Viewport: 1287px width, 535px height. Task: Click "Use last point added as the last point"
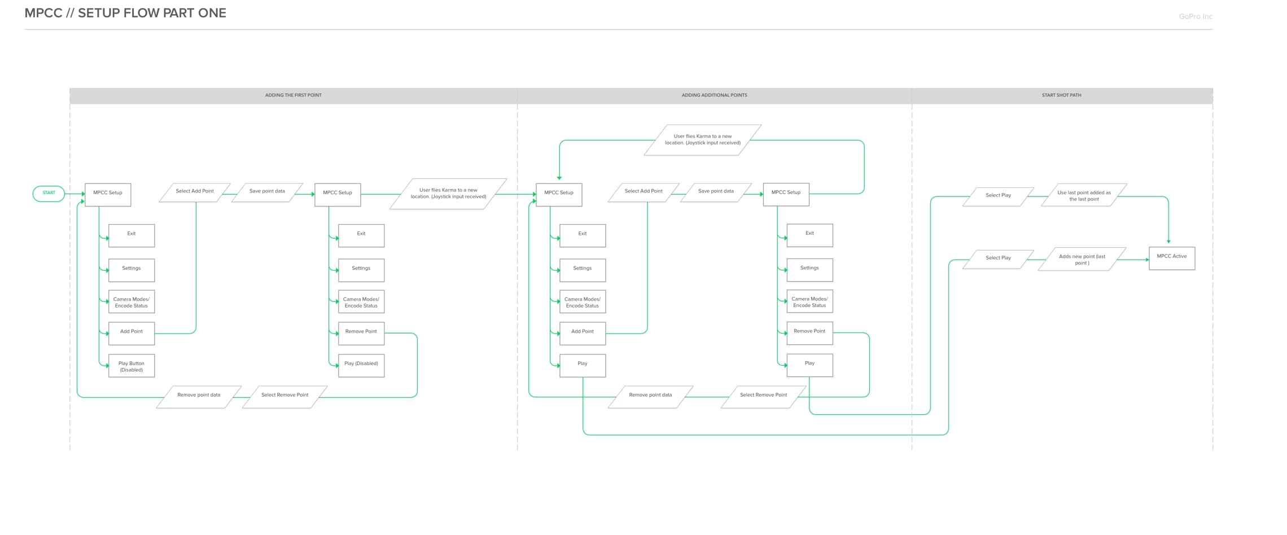[1084, 195]
